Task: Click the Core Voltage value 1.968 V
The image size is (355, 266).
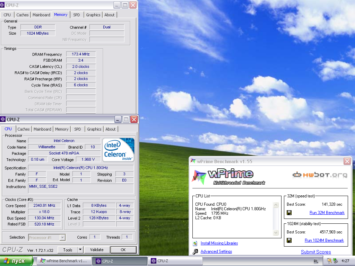Action: click(x=88, y=159)
